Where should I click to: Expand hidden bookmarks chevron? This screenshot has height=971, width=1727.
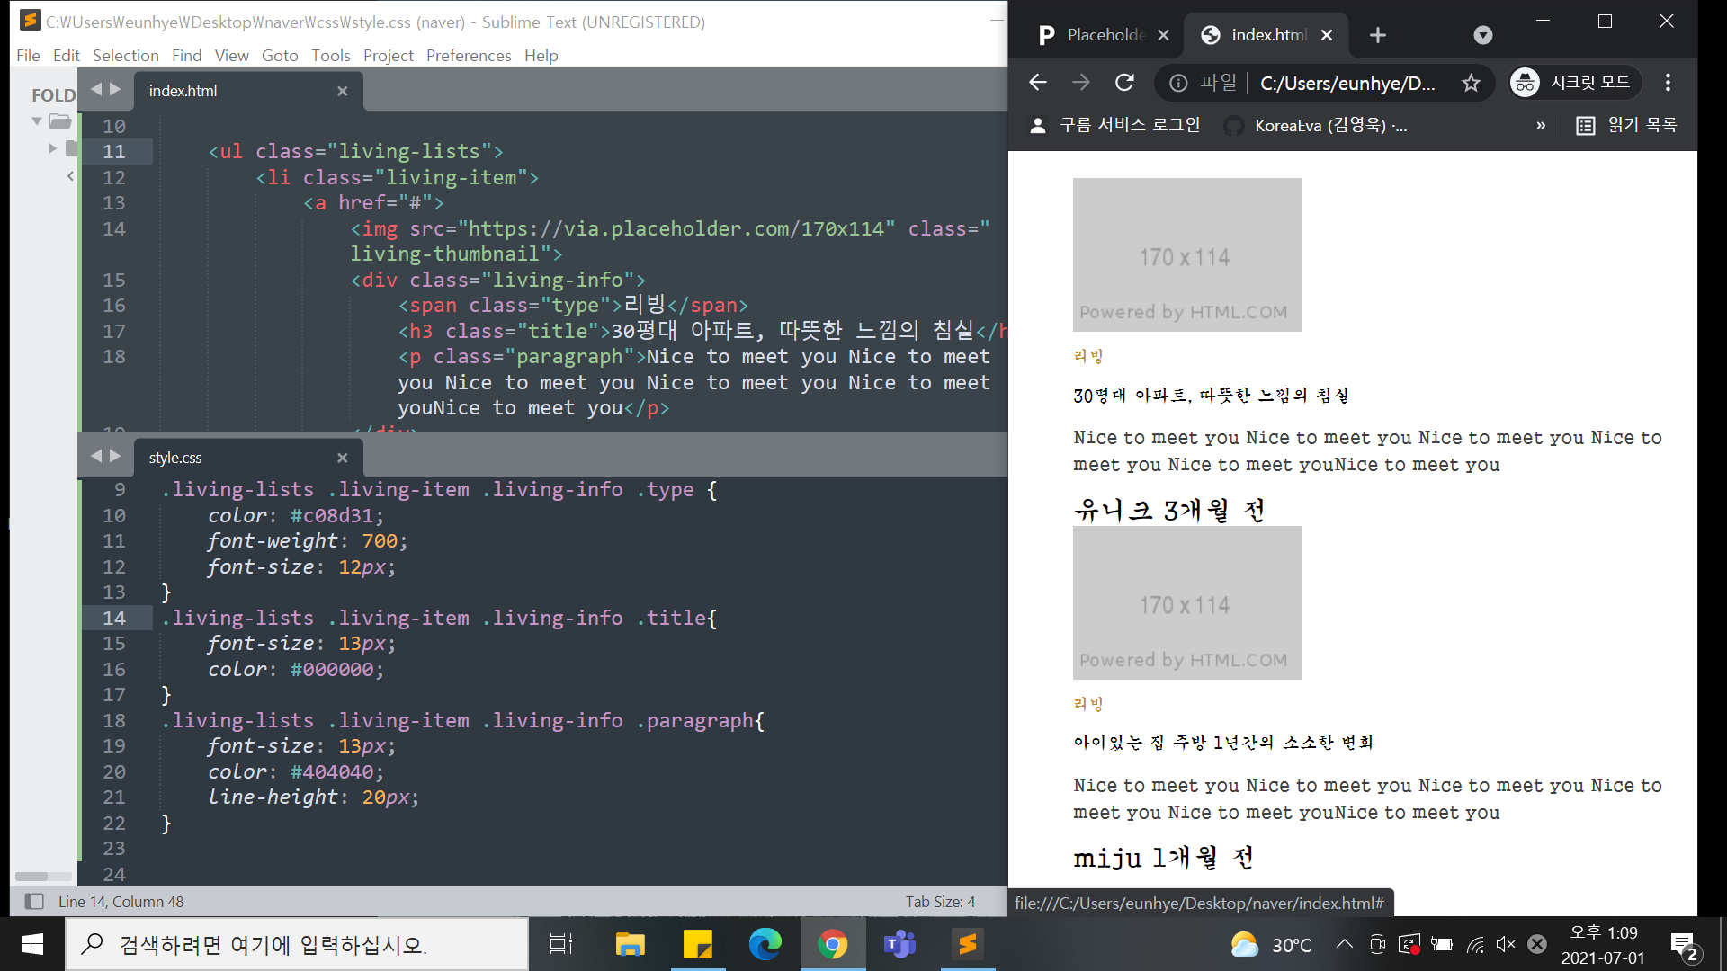(x=1541, y=125)
